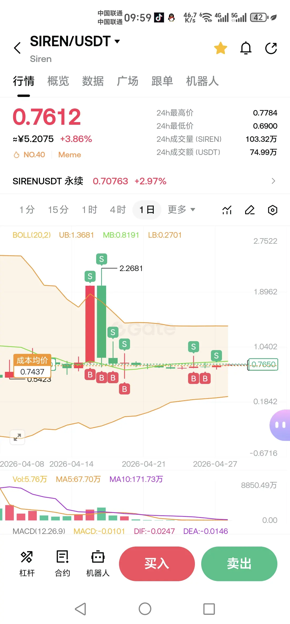The image size is (290, 624).
Task: Select the 行情 tab
Action: (x=24, y=81)
